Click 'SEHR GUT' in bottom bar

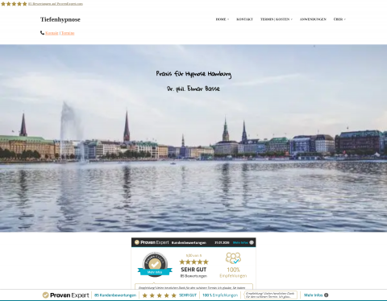point(188,295)
